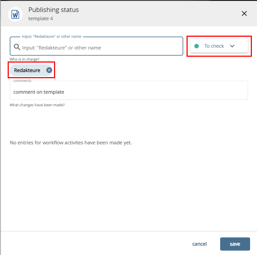Click the small floating label above search field
The image size is (257, 255).
point(51,37)
